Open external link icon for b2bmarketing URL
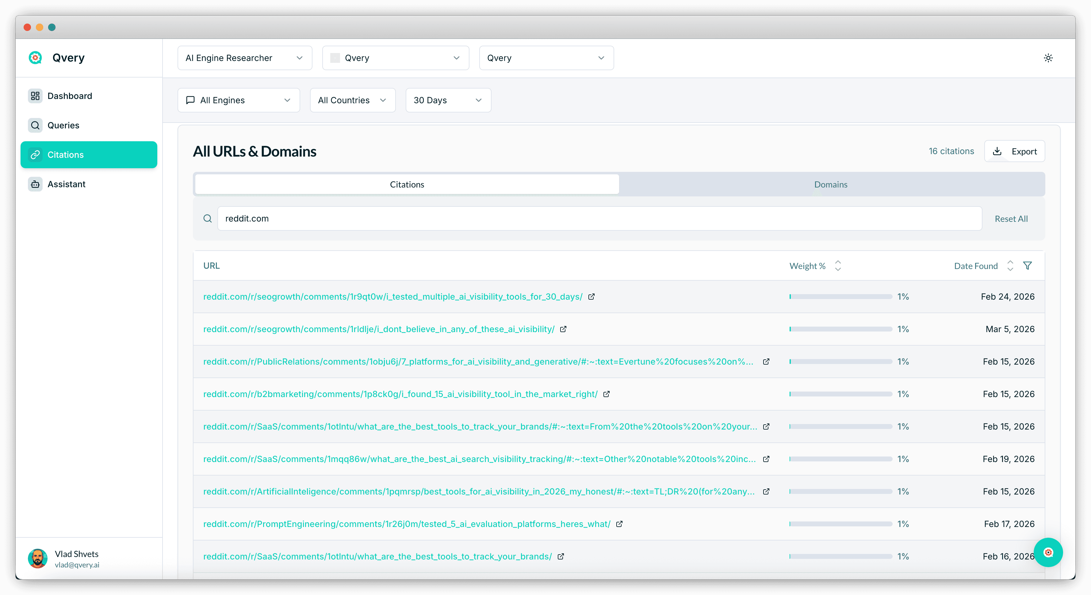The image size is (1091, 595). point(606,394)
